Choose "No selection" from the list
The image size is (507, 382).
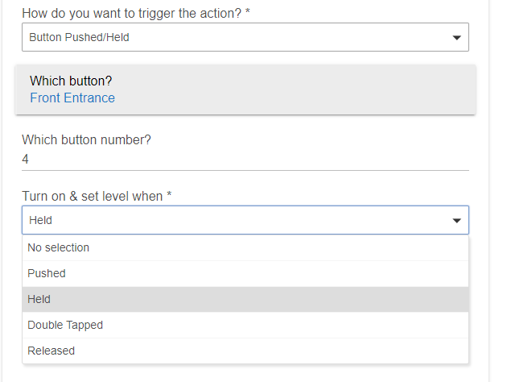59,247
